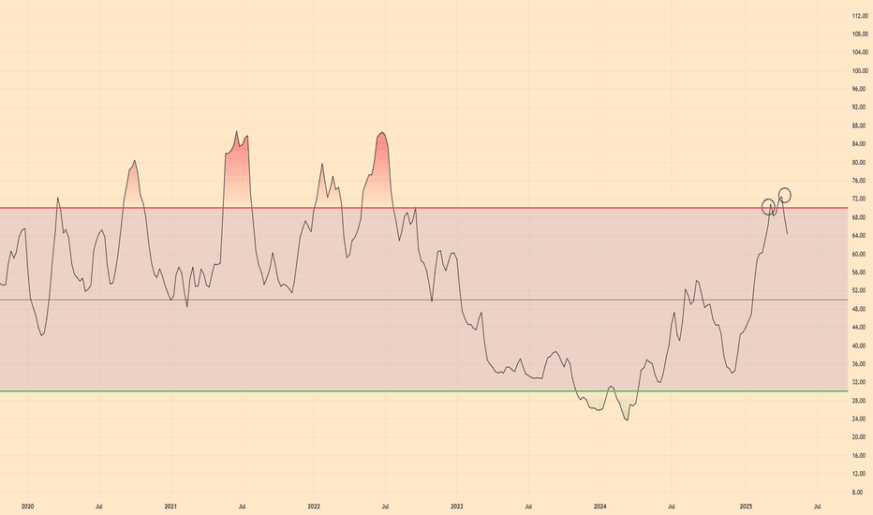Select the 40.00 scale value
This screenshot has width=873, height=515.
(860, 346)
